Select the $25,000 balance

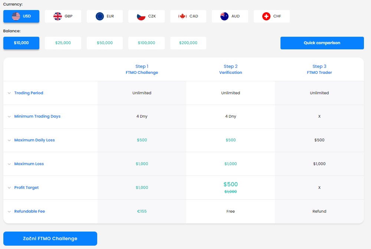coord(63,43)
